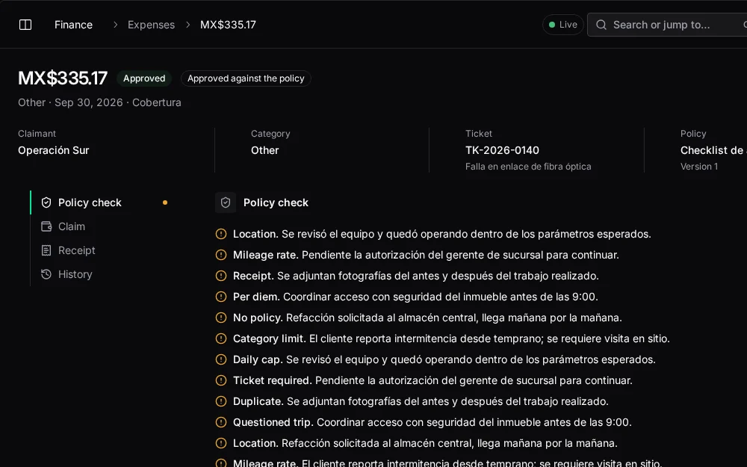Click the Approved against the policy badge
Screen dimensions: 747x467
[x=246, y=78]
